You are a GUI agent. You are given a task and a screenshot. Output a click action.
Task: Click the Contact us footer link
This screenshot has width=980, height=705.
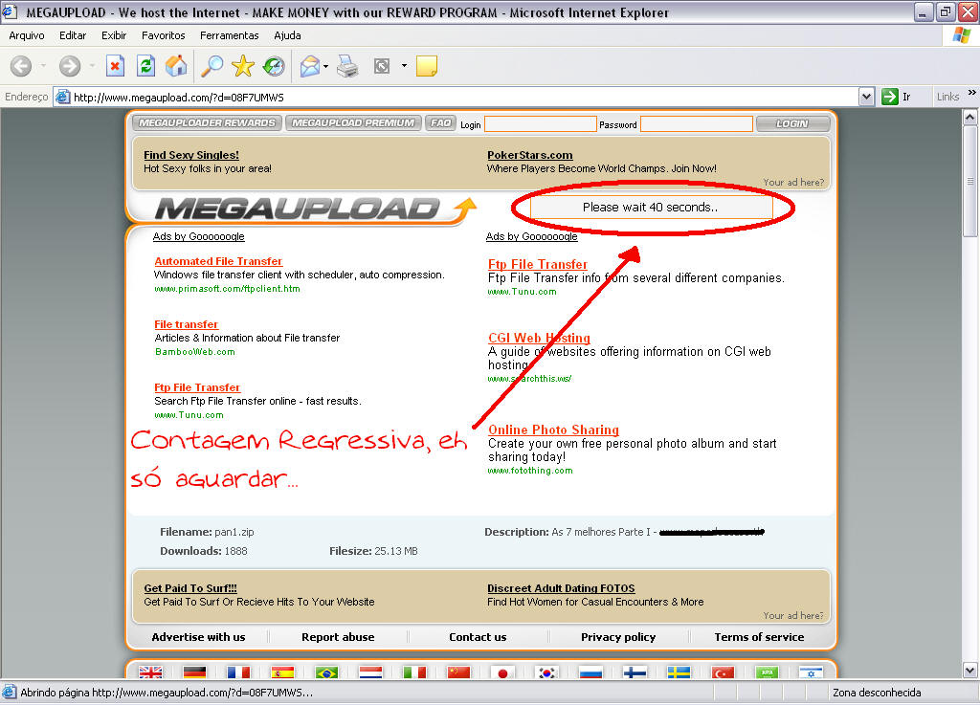click(478, 637)
